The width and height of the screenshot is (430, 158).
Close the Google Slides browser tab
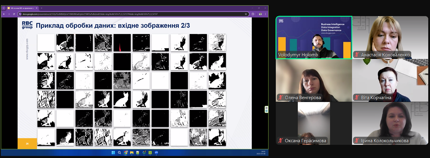tap(37, 8)
